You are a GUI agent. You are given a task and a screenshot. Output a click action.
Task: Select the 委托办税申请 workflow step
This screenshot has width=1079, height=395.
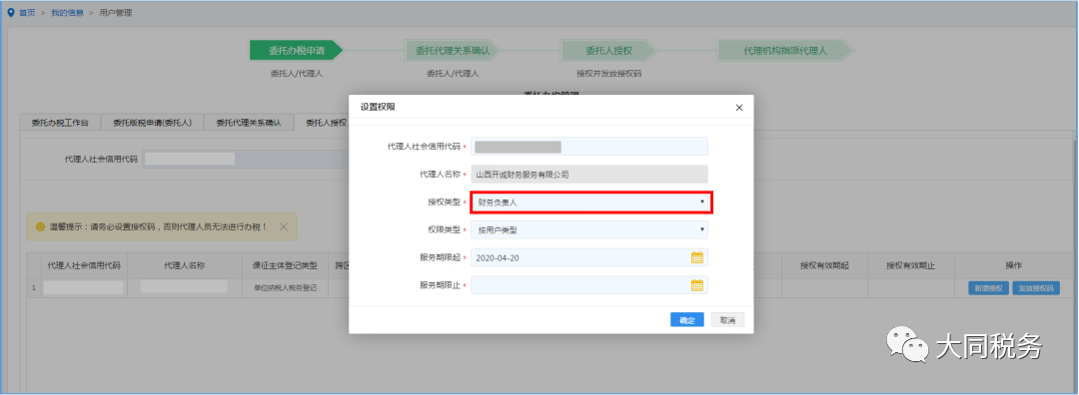click(296, 50)
